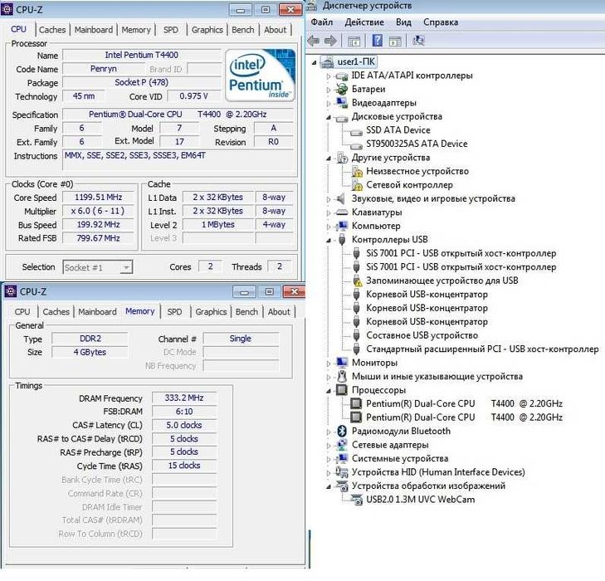Open Graphics tab in top CPU-Z window
This screenshot has height=581, width=605.
point(207,30)
